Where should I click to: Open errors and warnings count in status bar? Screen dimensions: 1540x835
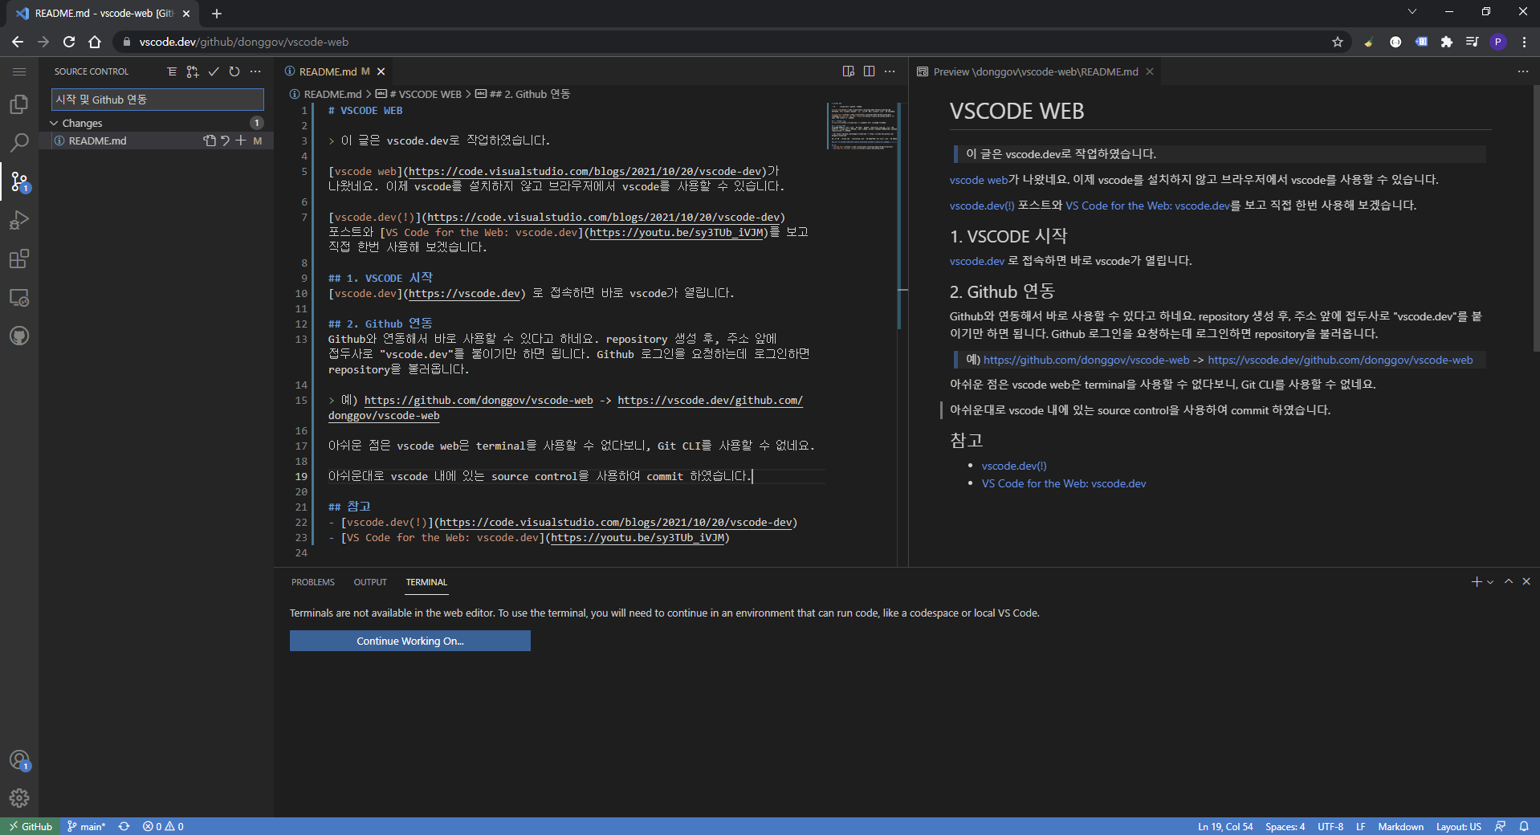pyautogui.click(x=163, y=826)
